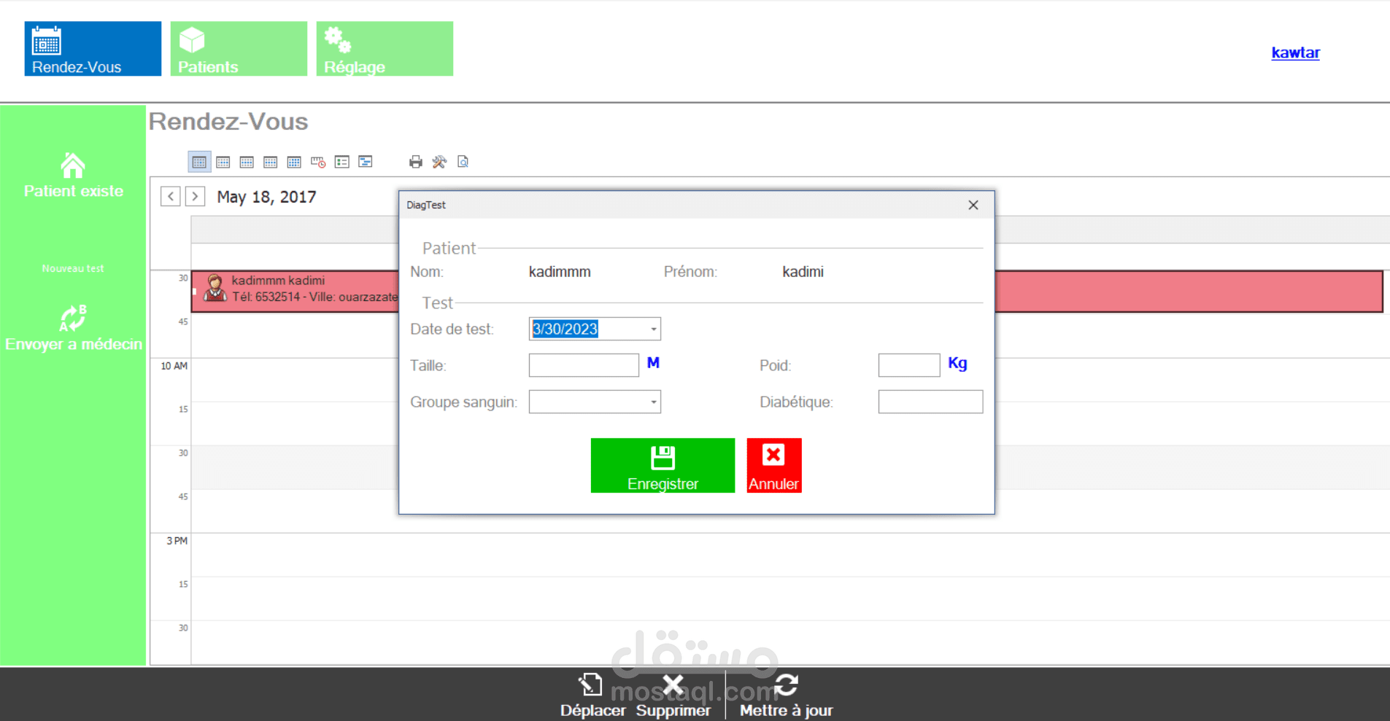Screen dimensions: 1390x721
Task: Open the hammer and wrench tools icon
Action: coord(439,162)
